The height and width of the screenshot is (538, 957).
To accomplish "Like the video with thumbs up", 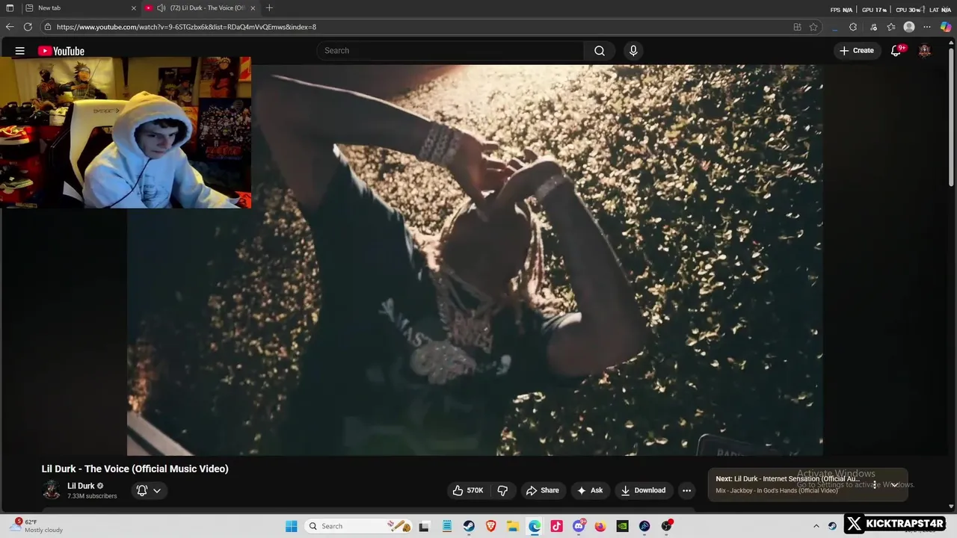I will pyautogui.click(x=458, y=490).
